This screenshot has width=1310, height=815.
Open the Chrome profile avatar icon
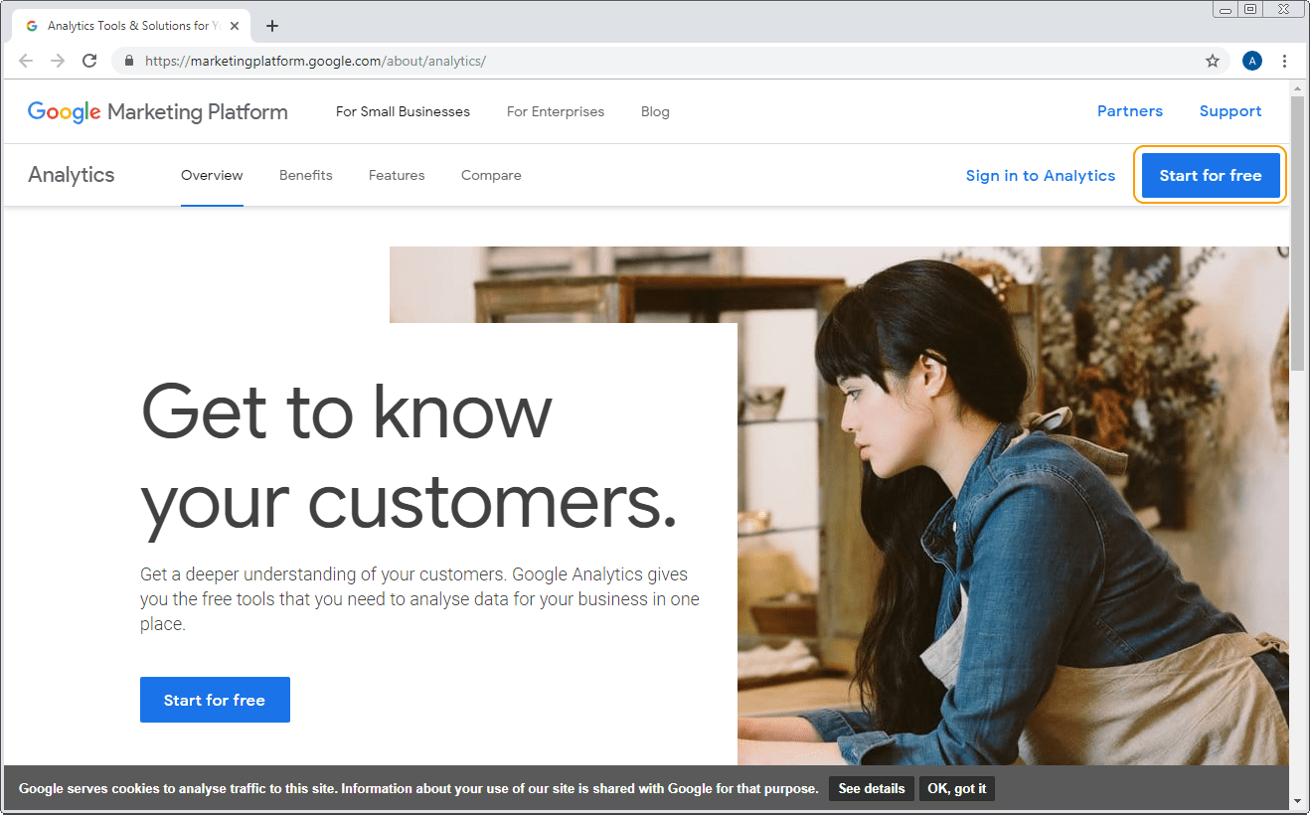(x=1252, y=61)
